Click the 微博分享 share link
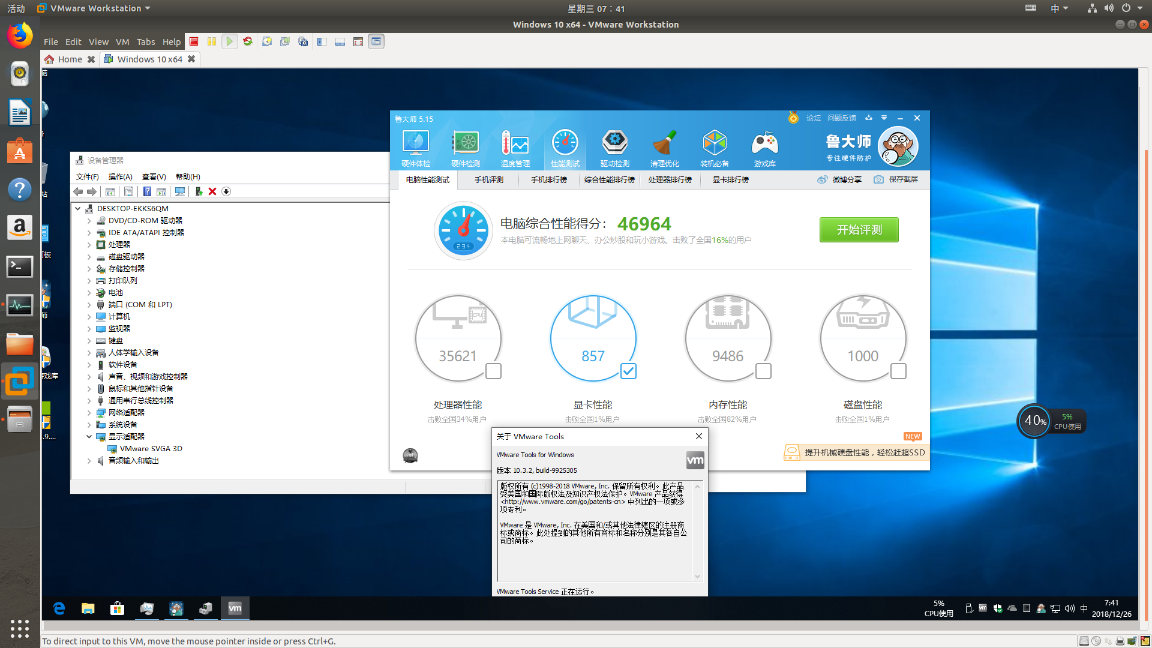 click(x=840, y=180)
